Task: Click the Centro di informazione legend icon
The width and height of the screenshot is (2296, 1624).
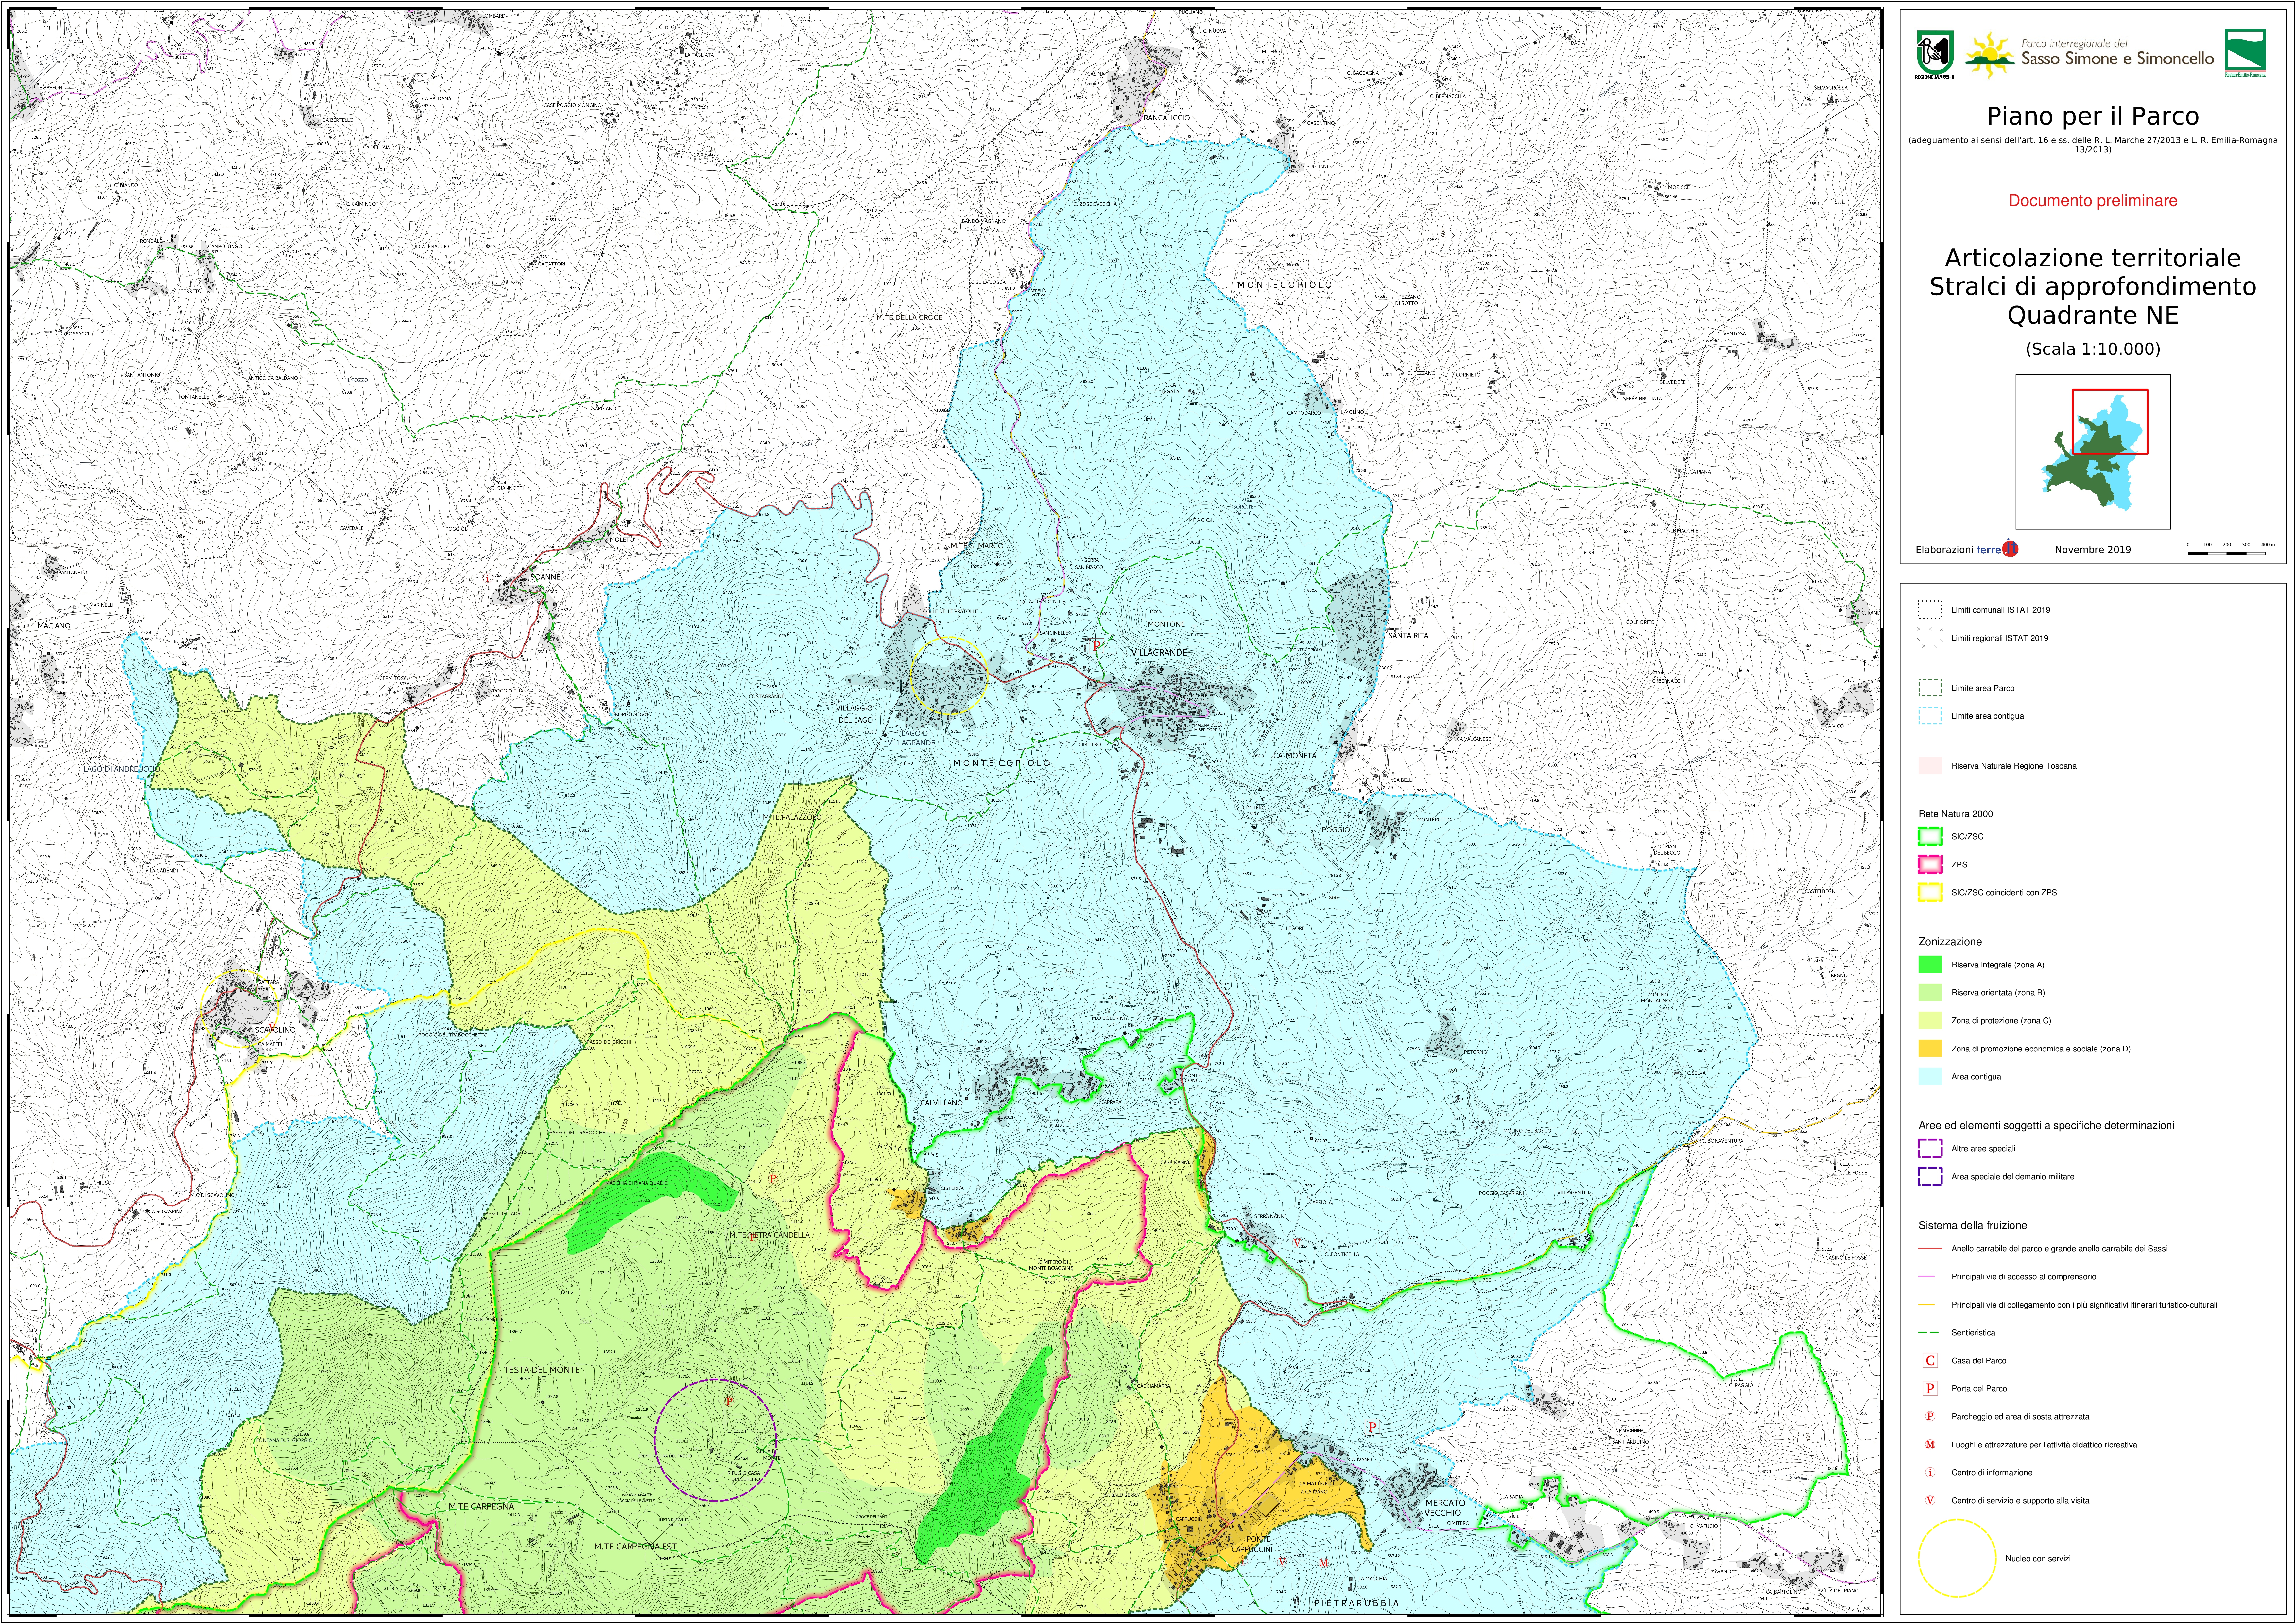Action: [1930, 1472]
